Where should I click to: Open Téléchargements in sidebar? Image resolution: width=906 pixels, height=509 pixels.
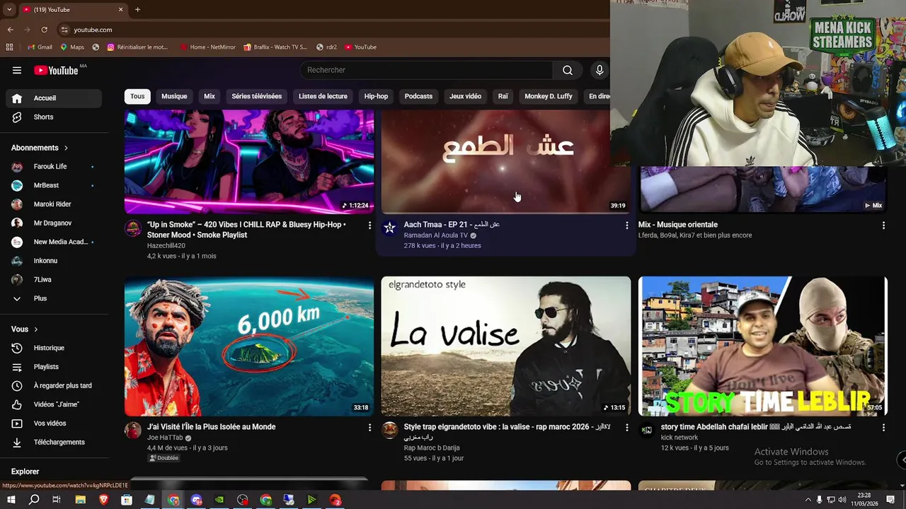54,442
